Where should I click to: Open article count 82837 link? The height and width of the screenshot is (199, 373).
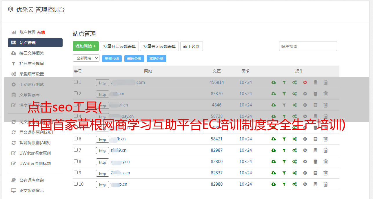[x=217, y=173]
